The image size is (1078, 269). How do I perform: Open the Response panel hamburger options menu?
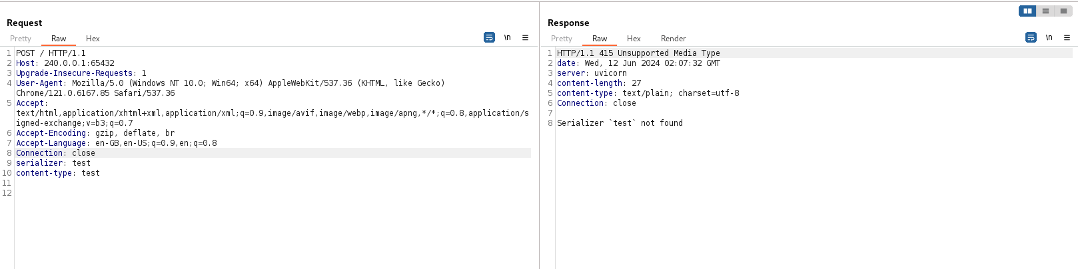1067,38
